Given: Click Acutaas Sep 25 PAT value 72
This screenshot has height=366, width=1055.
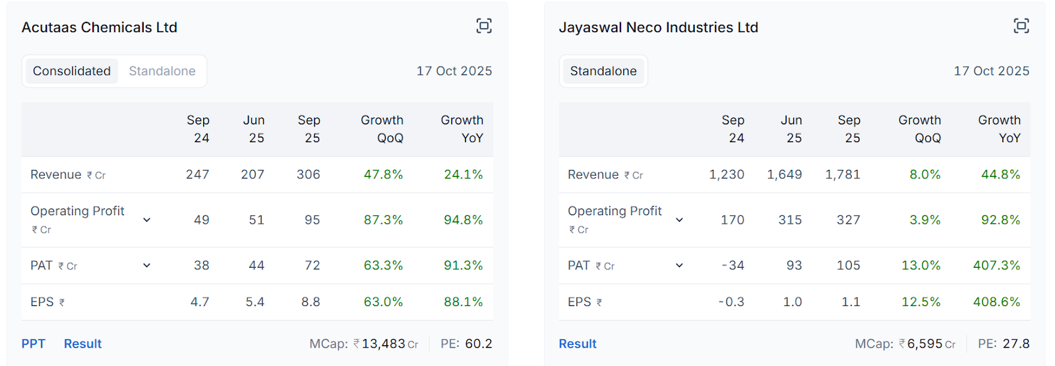Looking at the screenshot, I should [313, 265].
